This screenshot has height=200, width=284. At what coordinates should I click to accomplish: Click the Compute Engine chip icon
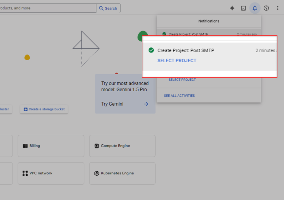coord(97,146)
